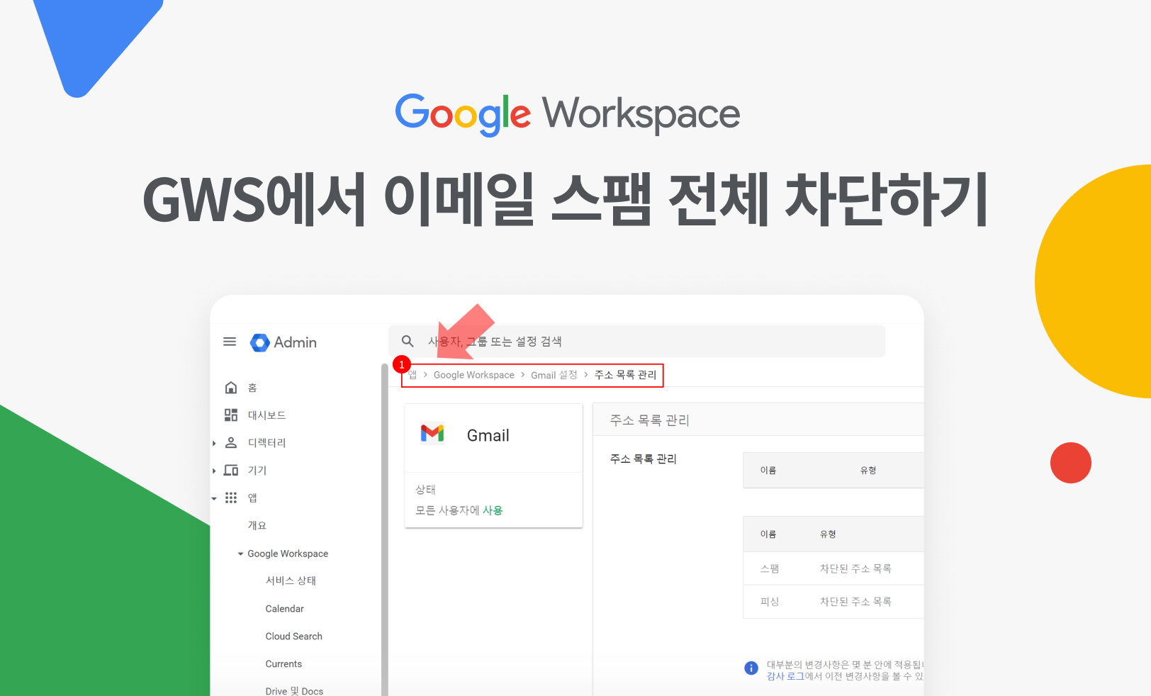Screen dimensions: 1151x696
Task: Collapse the 앱 section arrow
Action: pyautogui.click(x=214, y=498)
